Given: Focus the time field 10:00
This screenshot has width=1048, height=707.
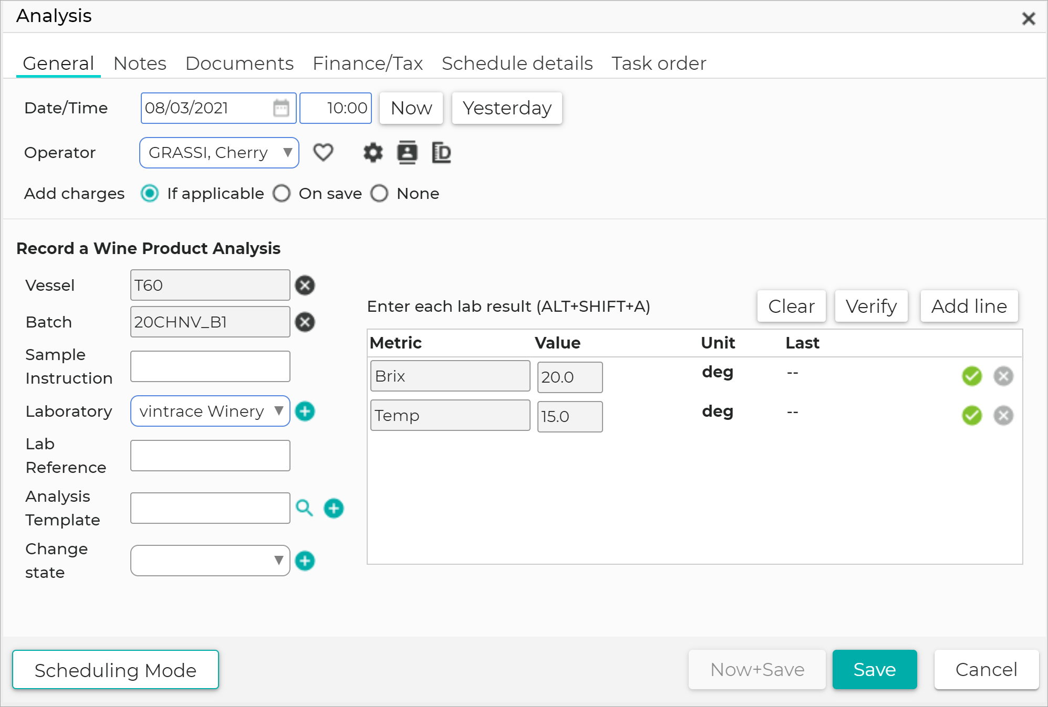Looking at the screenshot, I should 336,108.
